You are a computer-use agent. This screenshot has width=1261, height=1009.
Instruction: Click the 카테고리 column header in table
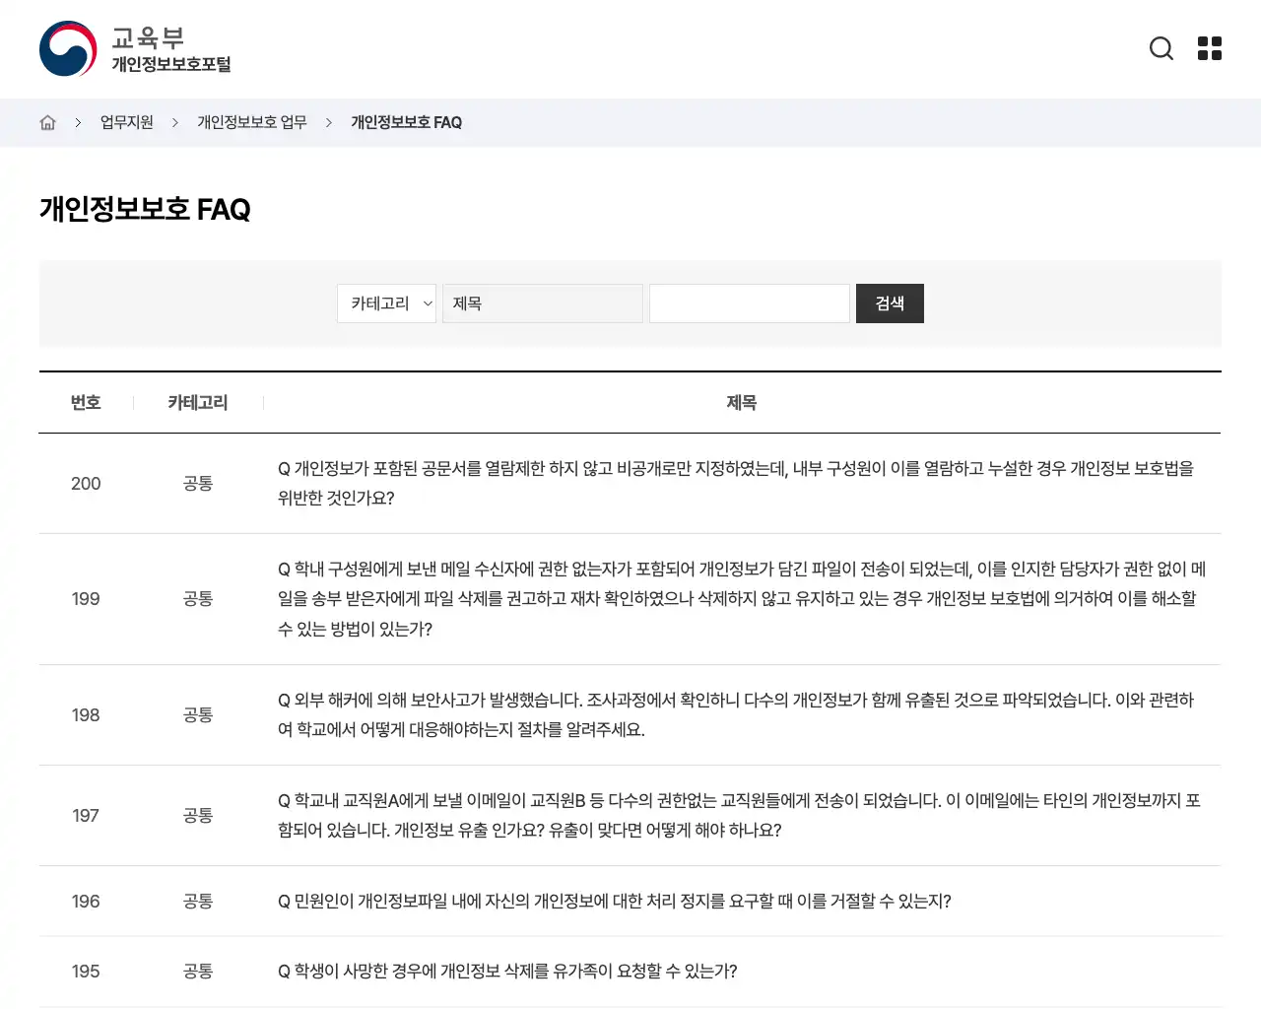tap(197, 402)
